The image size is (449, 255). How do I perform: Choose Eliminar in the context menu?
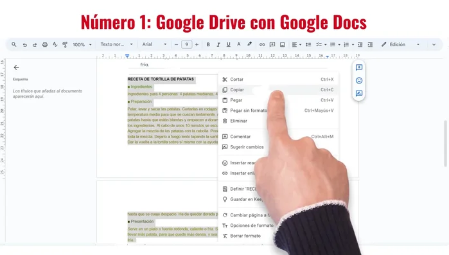pos(278,121)
